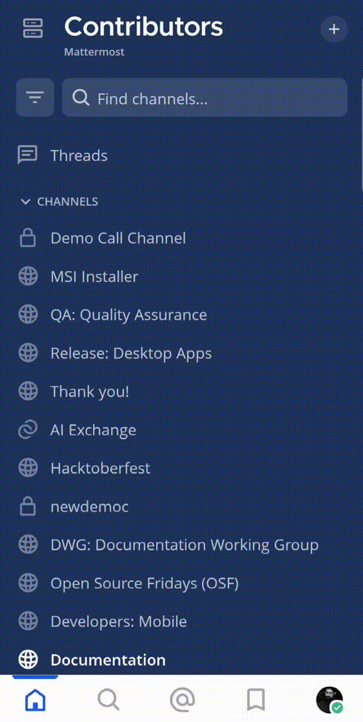Click the lock icon beside newdemoc
363x722 pixels.
28,506
